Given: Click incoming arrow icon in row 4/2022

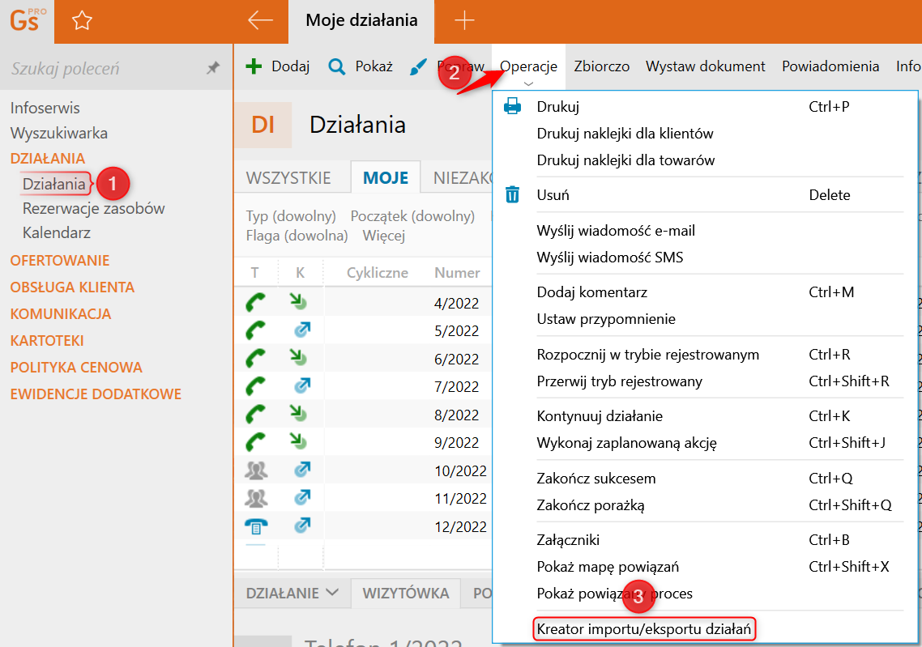Looking at the screenshot, I should [x=299, y=302].
